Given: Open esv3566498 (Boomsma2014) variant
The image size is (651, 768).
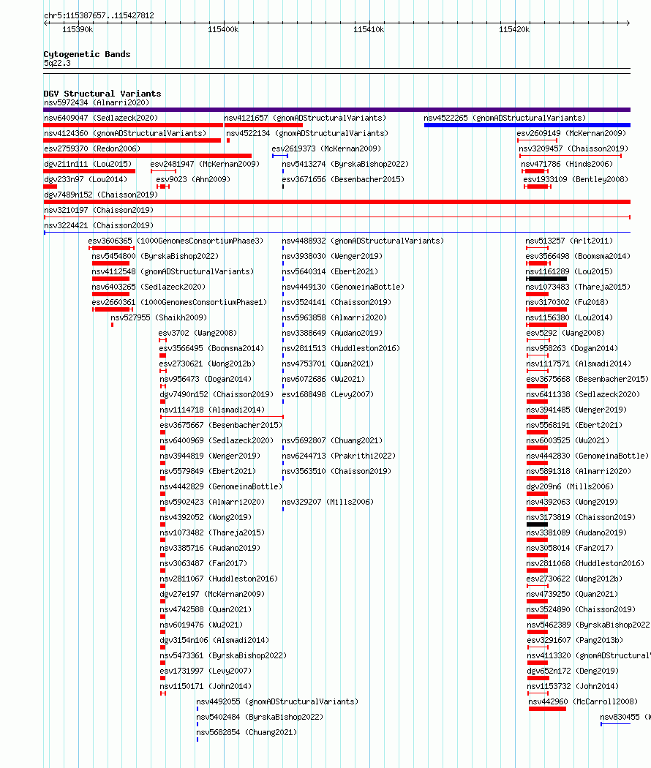Looking at the screenshot, I should point(578,256).
